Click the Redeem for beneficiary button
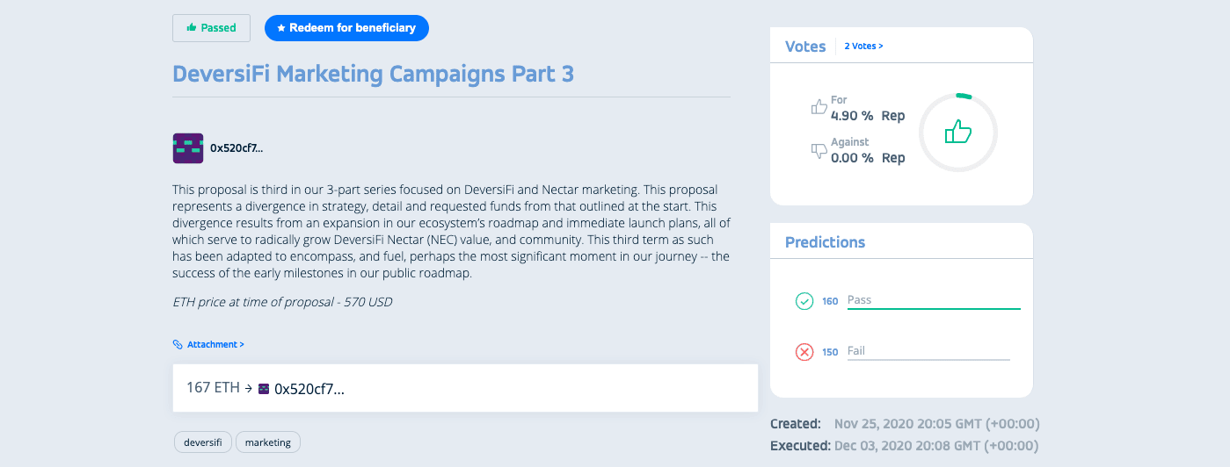Image resolution: width=1230 pixels, height=467 pixels. [346, 28]
